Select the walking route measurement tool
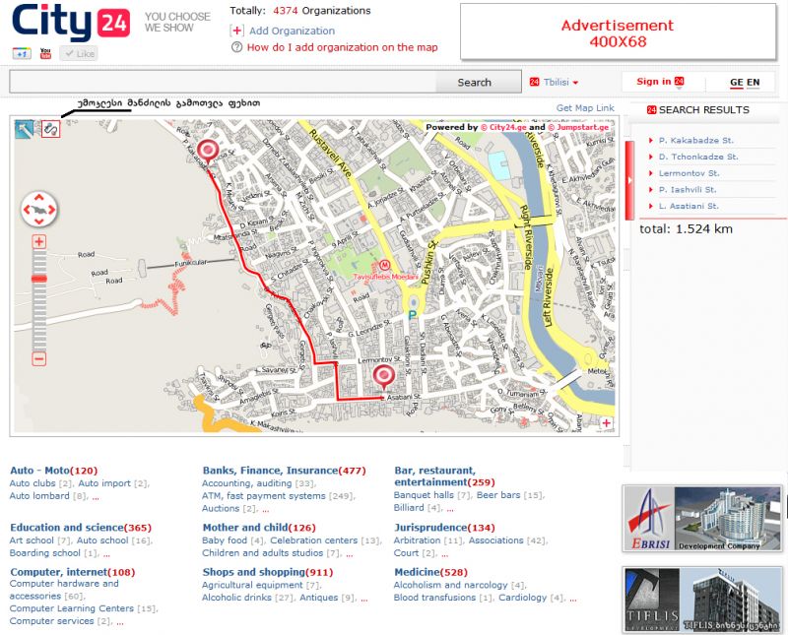 [x=51, y=128]
